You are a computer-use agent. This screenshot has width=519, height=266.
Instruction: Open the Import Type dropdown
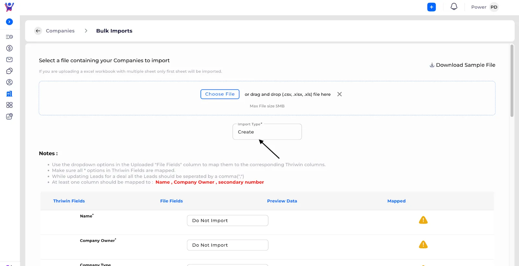(267, 132)
